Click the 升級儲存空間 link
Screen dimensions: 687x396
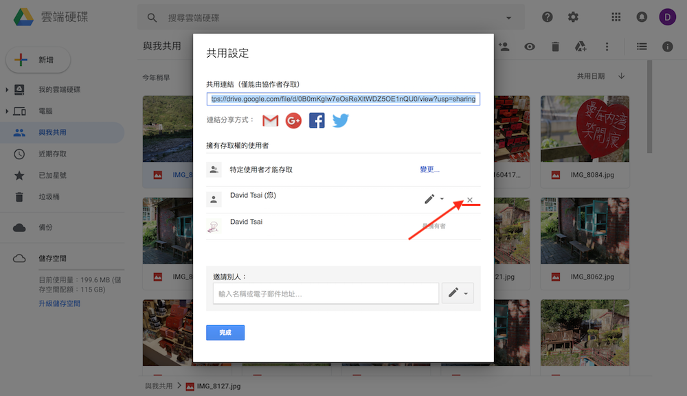[x=59, y=303]
